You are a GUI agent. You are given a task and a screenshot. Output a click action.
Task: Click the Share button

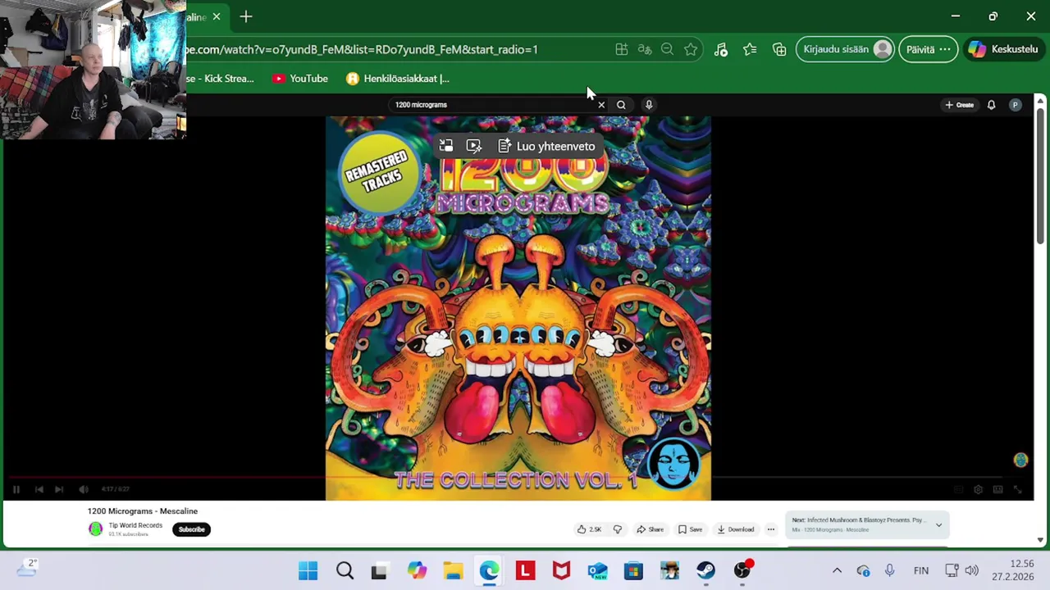650,529
